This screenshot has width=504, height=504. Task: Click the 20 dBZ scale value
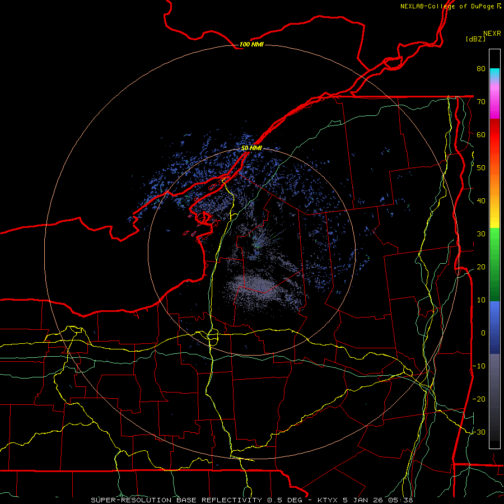coord(481,267)
